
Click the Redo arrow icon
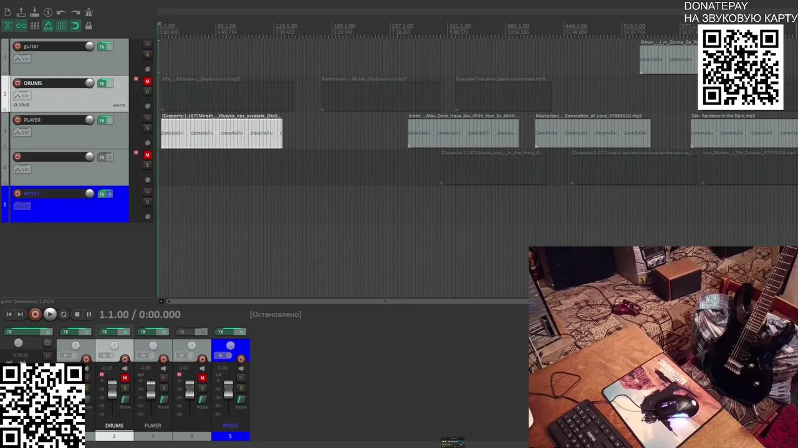tap(75, 12)
